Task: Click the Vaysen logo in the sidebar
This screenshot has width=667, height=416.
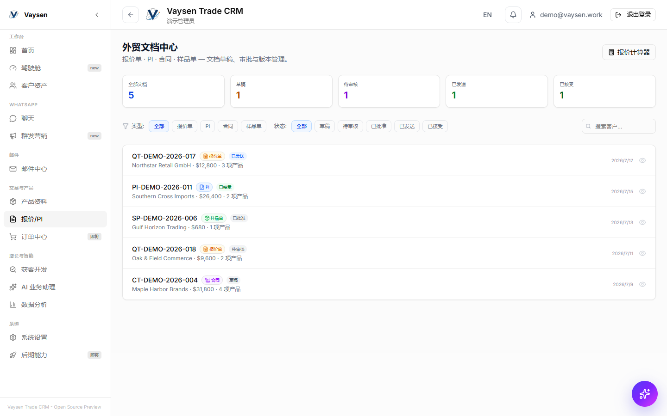Action: tap(14, 15)
